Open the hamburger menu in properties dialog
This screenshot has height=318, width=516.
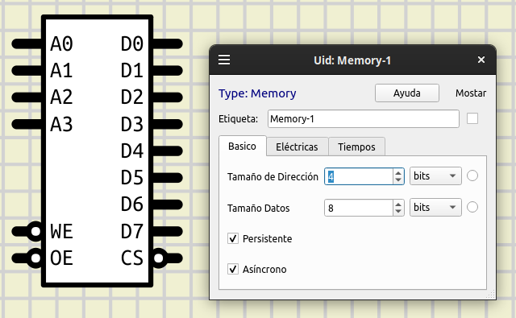[x=224, y=60]
